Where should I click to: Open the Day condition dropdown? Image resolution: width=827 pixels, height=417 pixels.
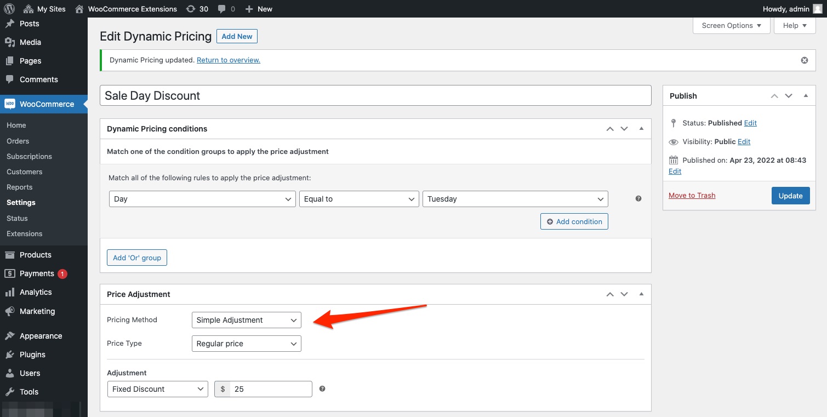203,199
